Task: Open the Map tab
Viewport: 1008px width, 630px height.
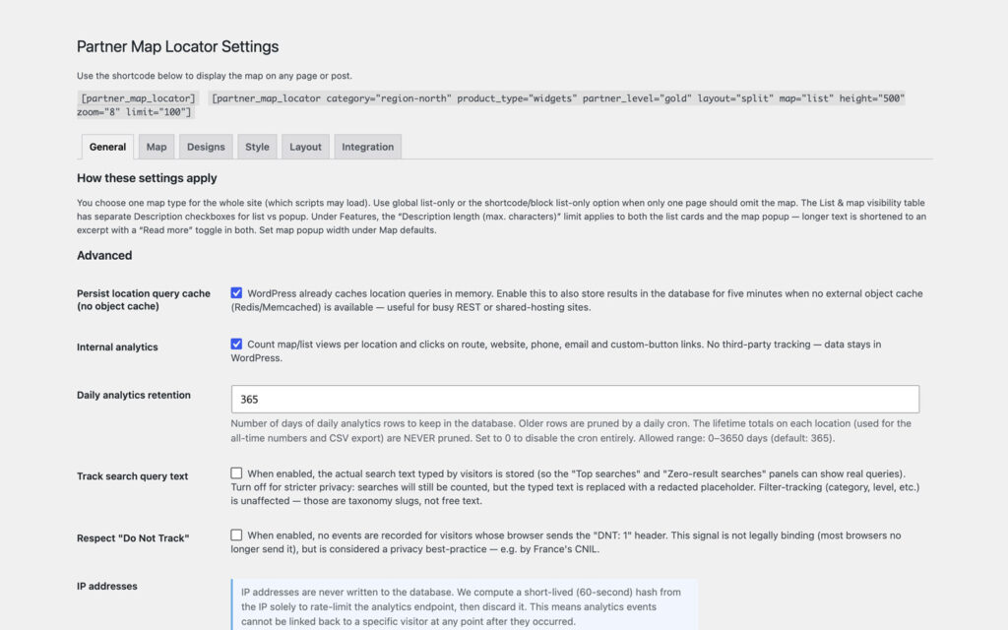Action: click(x=157, y=147)
